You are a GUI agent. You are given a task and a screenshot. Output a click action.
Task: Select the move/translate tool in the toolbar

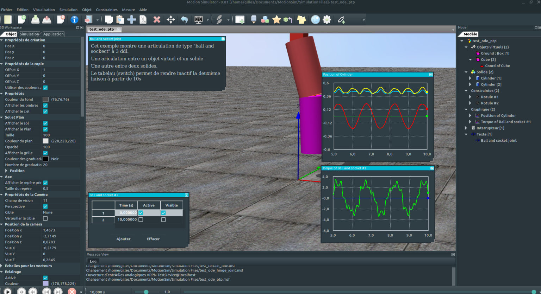(170, 20)
